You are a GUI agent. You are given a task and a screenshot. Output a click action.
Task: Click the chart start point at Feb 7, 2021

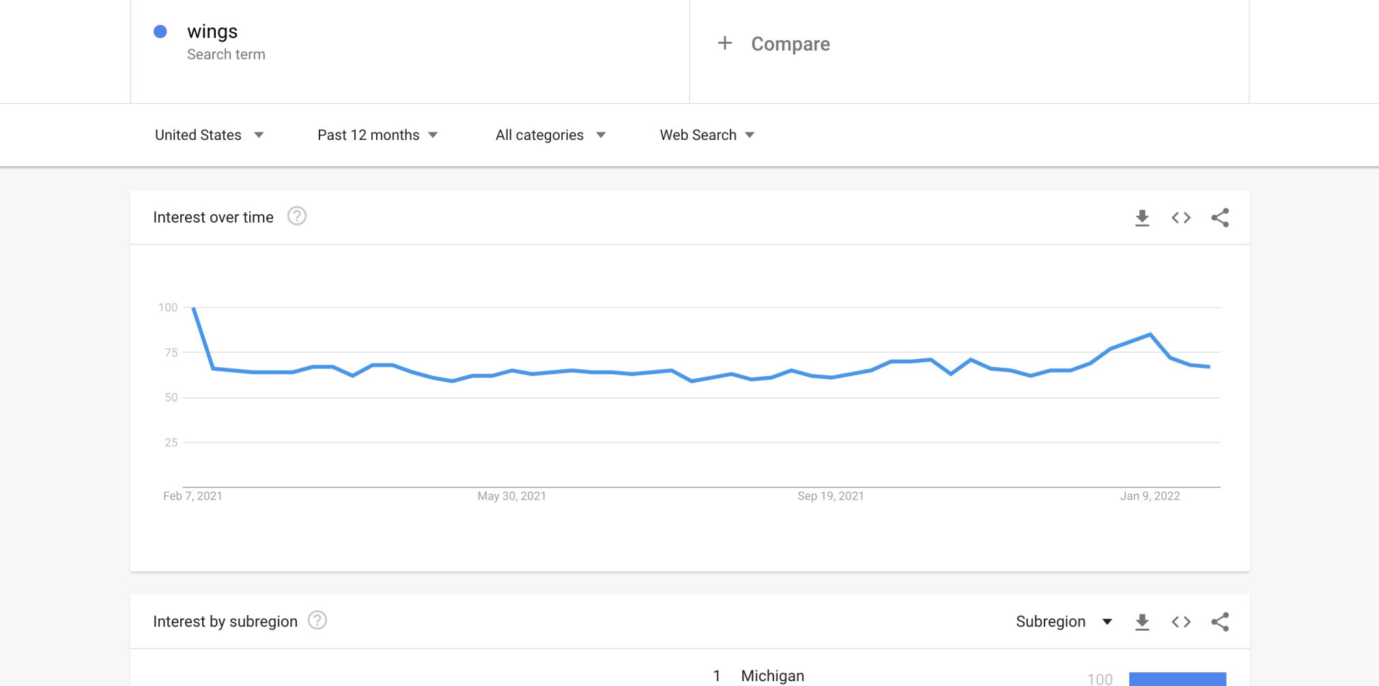pyautogui.click(x=194, y=309)
